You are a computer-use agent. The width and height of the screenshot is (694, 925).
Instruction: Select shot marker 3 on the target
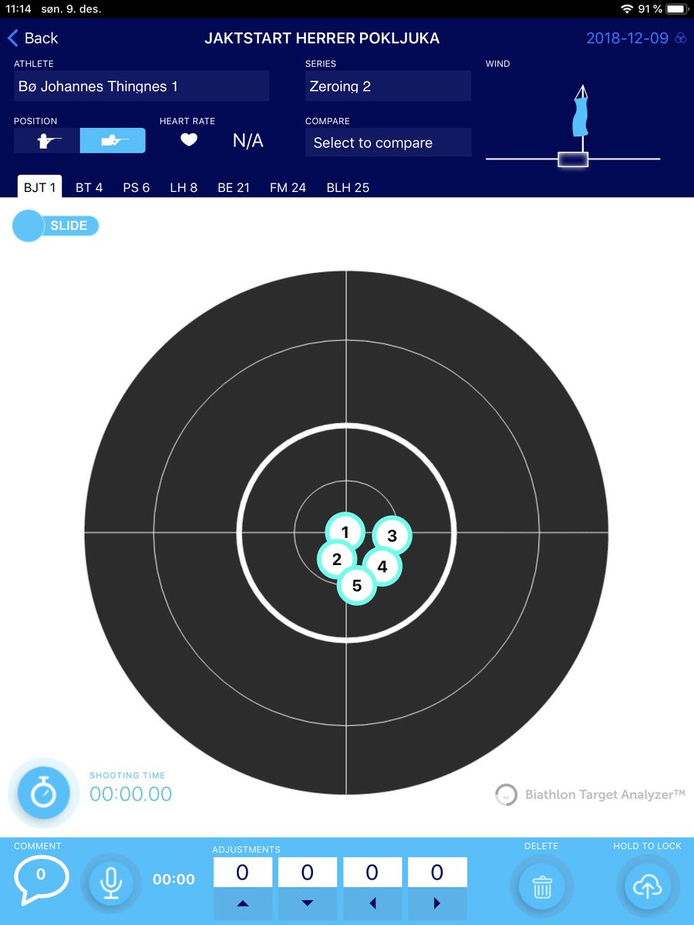392,536
